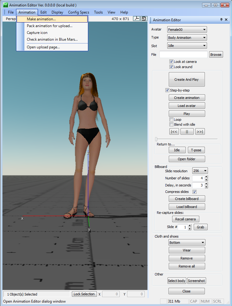
Task: Return to Idle pose button
Action: [x=177, y=150]
